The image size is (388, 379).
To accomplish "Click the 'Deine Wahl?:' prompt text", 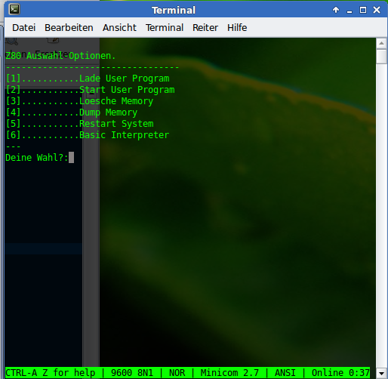I will point(37,158).
